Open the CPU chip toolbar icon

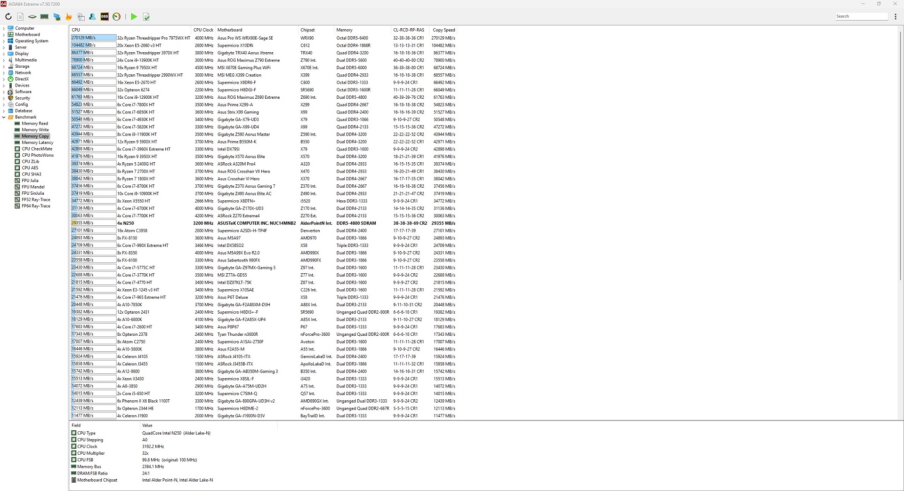32,16
